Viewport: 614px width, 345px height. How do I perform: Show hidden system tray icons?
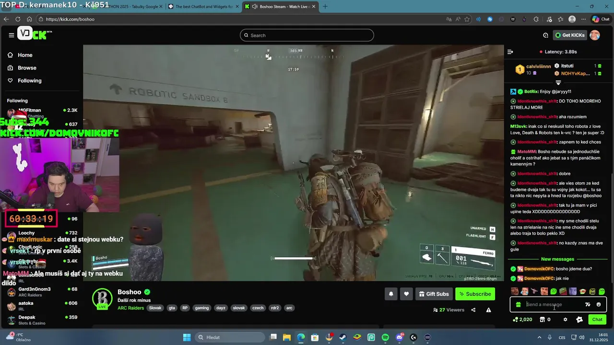pos(540,337)
